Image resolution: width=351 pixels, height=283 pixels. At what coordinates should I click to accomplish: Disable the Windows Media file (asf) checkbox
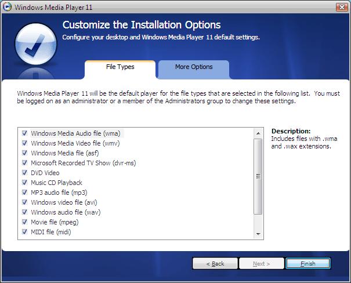click(24, 153)
